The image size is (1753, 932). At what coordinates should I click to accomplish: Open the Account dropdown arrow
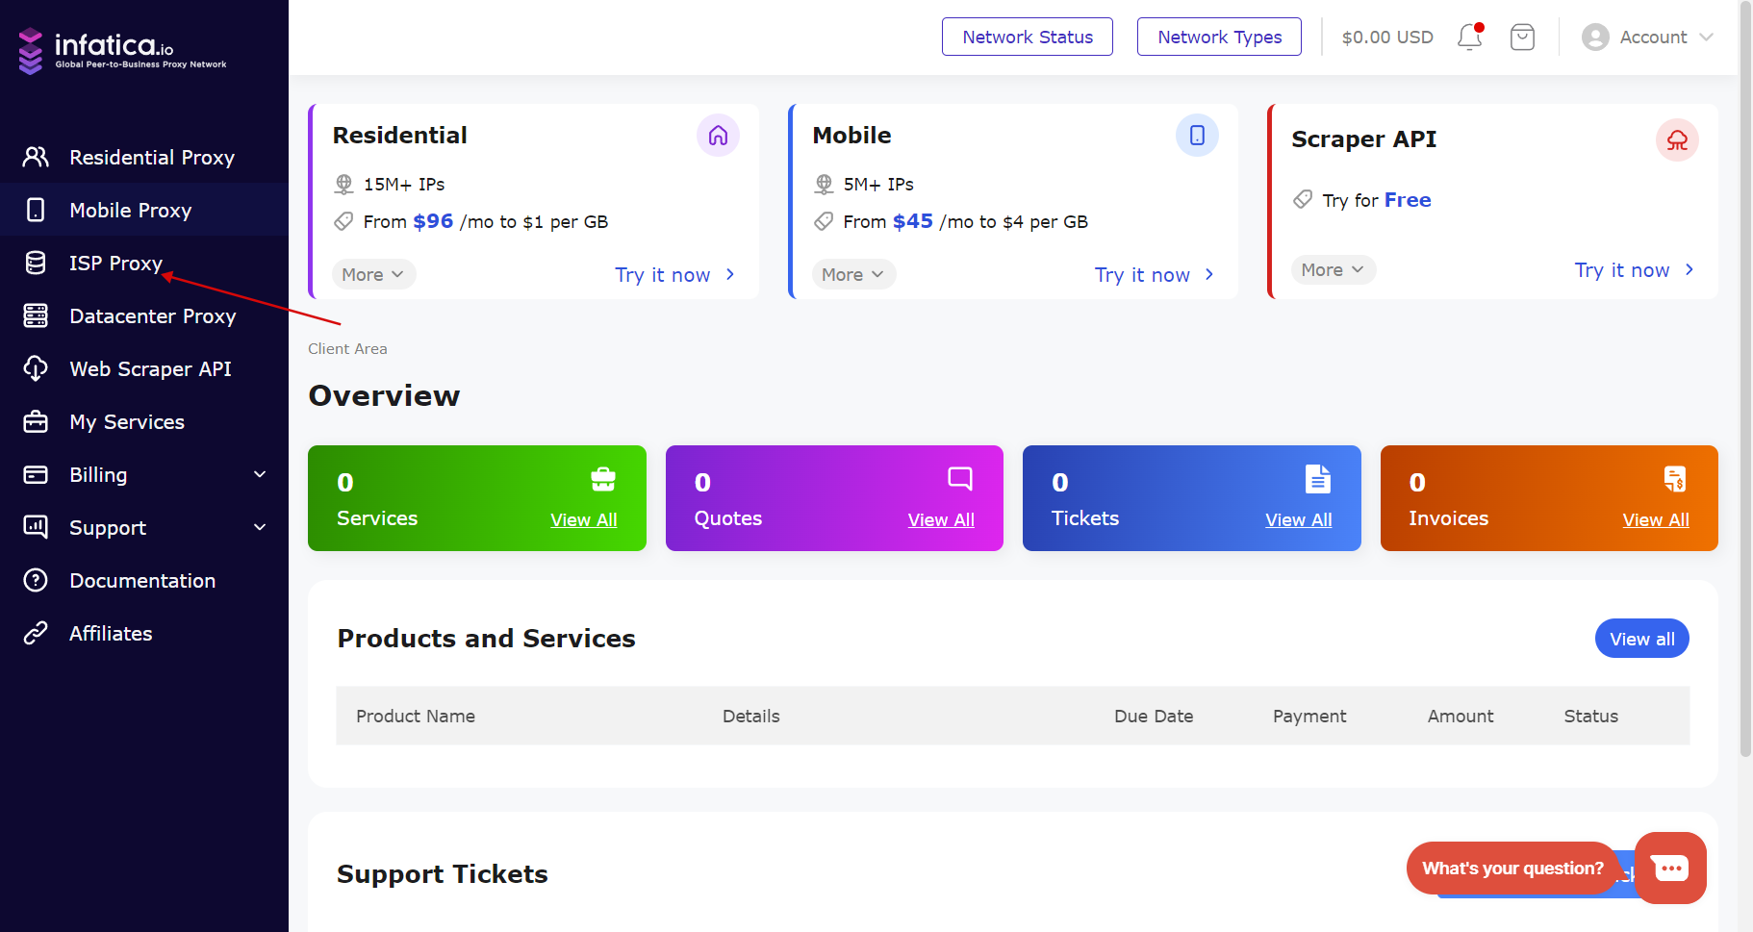[1707, 38]
